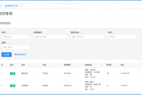Click the 名称 column header

click(44, 65)
